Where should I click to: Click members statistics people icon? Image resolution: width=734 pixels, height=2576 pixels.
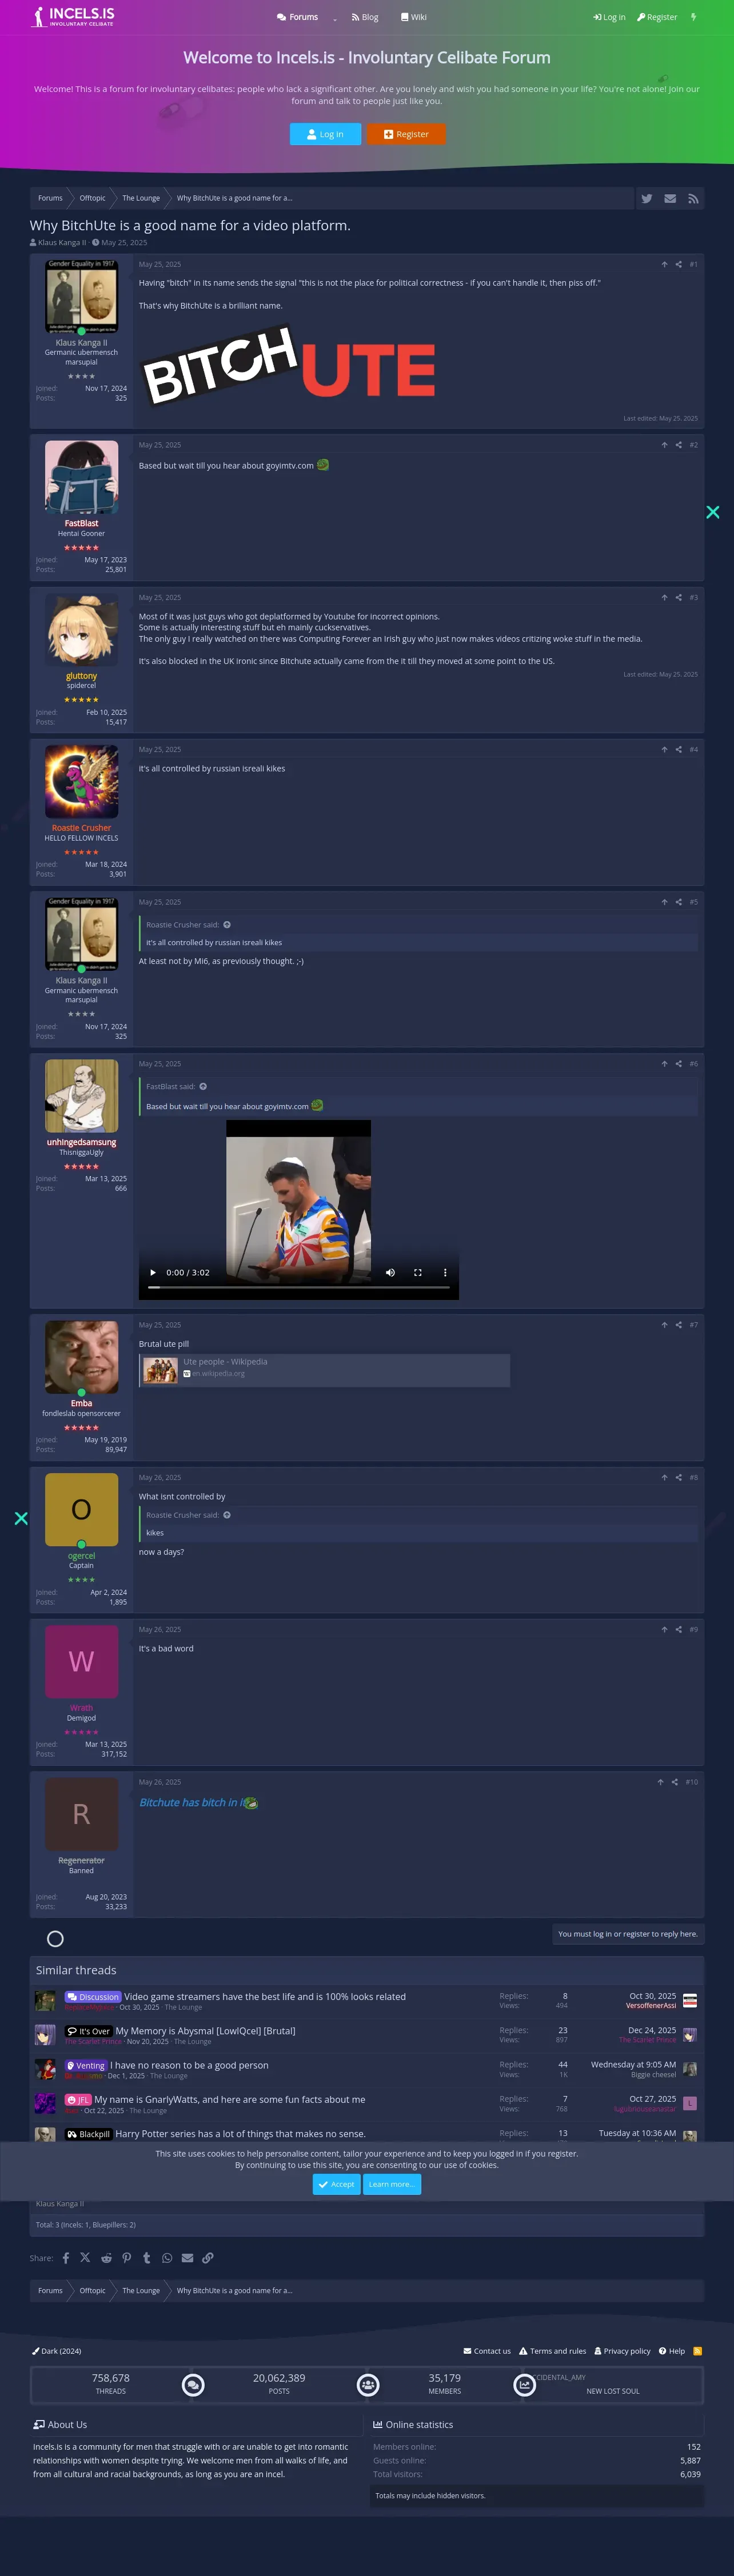coord(368,2385)
